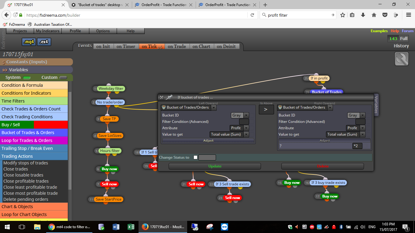Switch to the 'on Chart' events tab
Image resolution: width=415 pixels, height=233 pixels.
point(201,46)
